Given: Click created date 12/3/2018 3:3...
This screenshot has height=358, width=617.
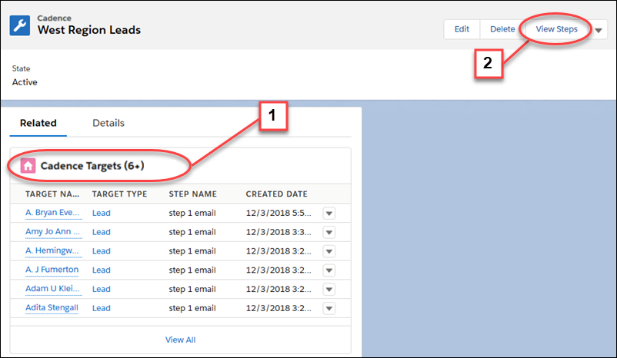Looking at the screenshot, I should point(278,232).
